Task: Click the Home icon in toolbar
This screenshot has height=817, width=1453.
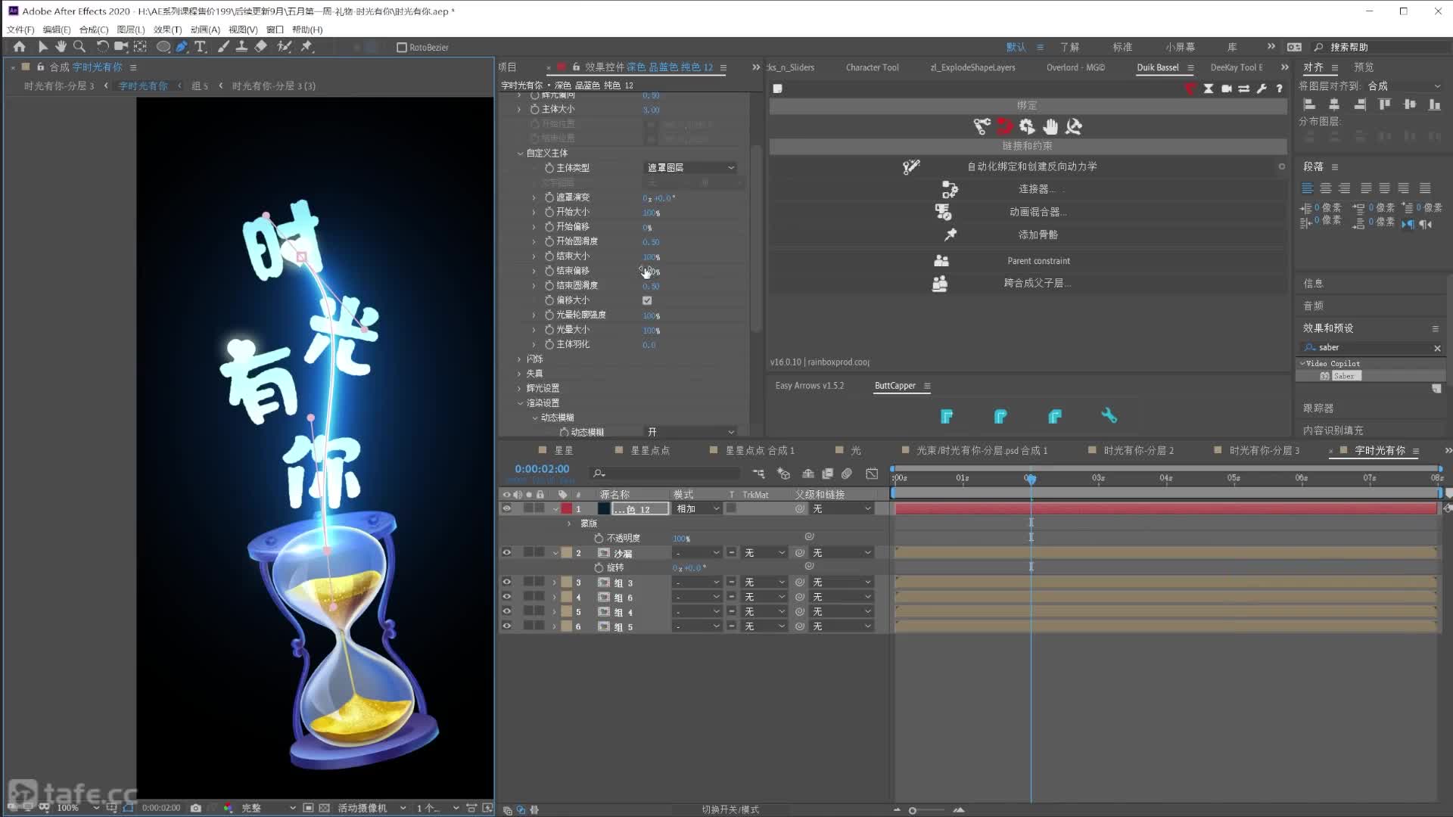Action: tap(20, 47)
